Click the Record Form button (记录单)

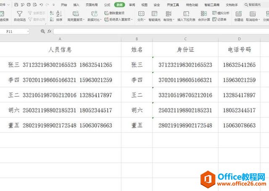tap(221, 19)
